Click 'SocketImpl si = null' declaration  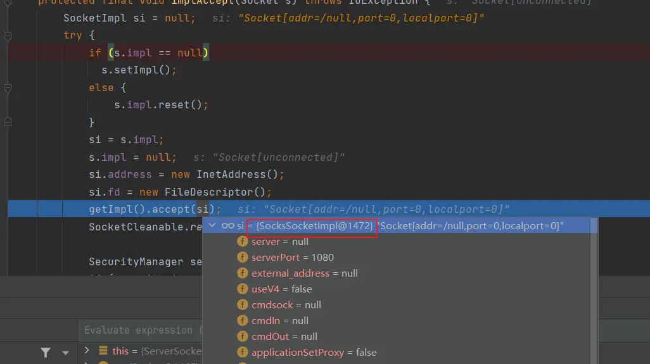point(129,18)
